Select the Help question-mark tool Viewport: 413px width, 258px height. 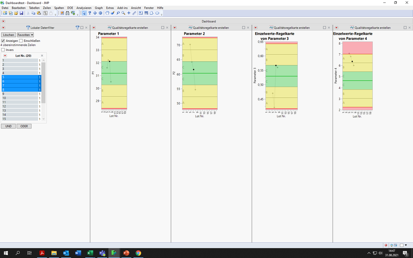click(x=90, y=14)
